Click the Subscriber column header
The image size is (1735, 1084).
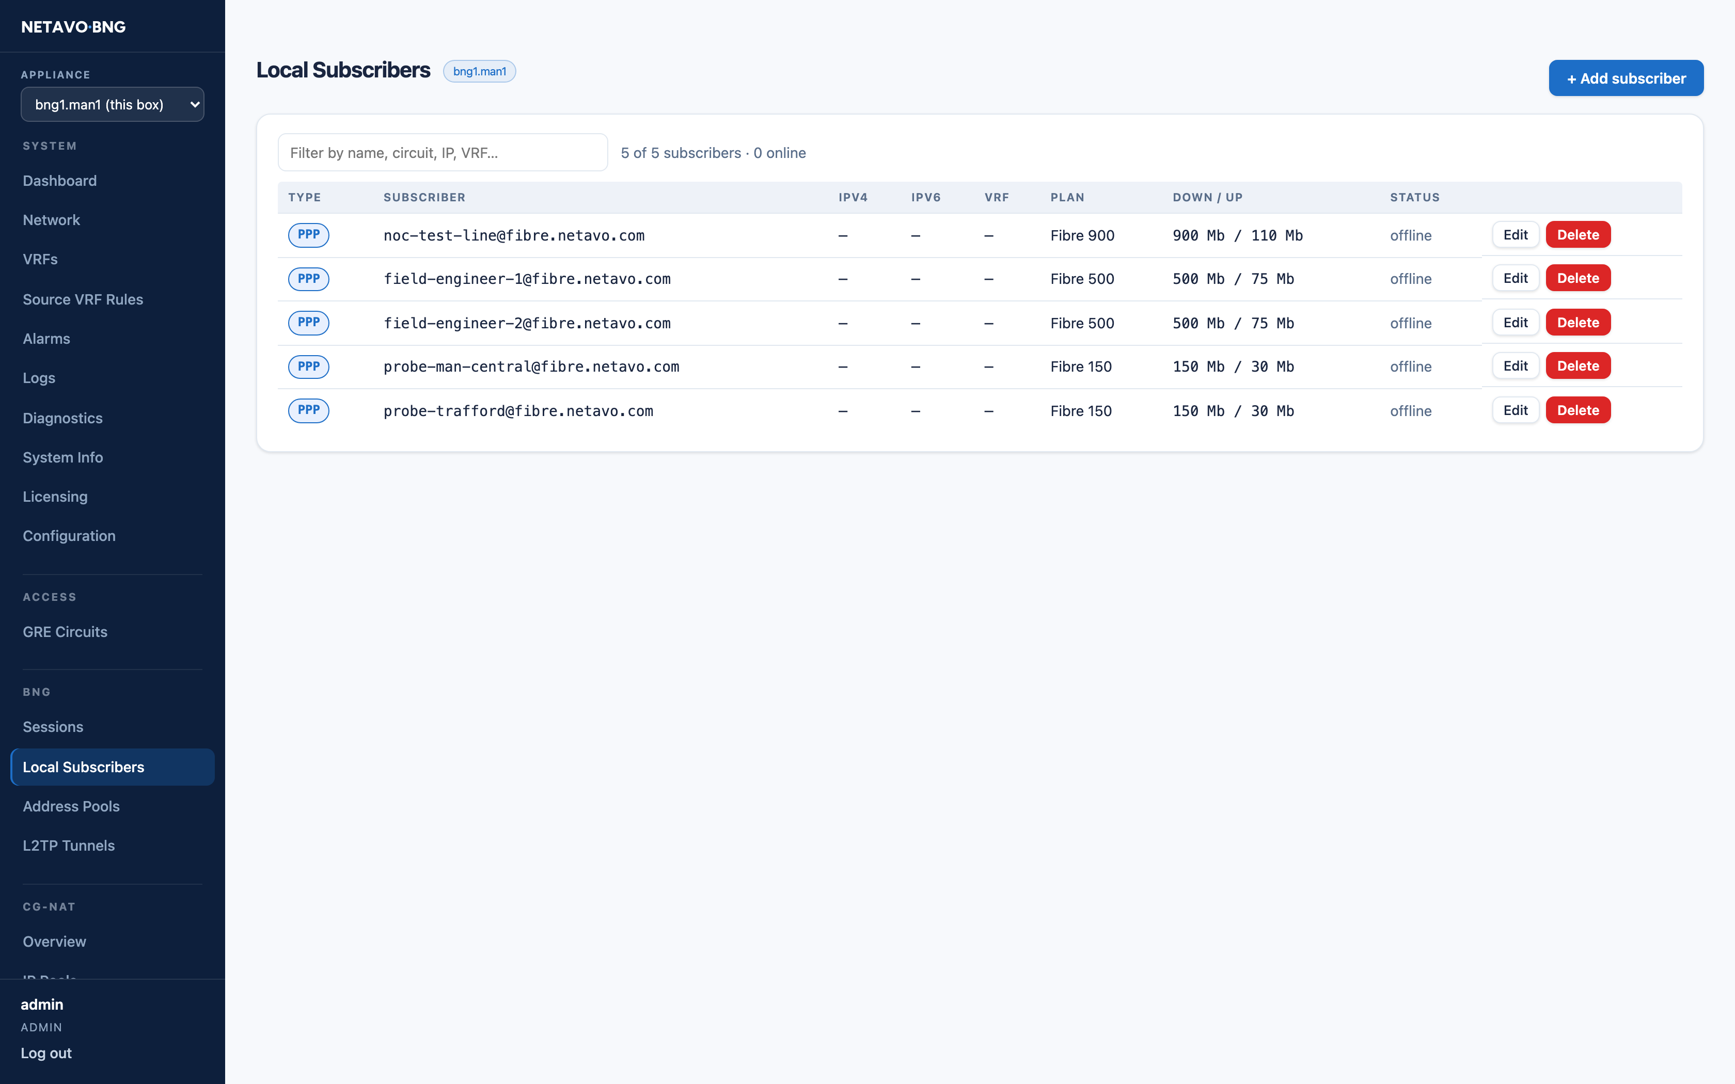424,198
